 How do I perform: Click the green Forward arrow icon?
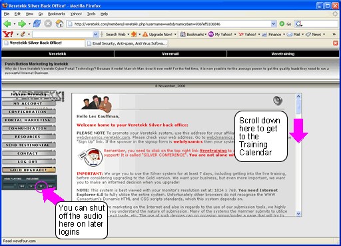coord(22,23)
